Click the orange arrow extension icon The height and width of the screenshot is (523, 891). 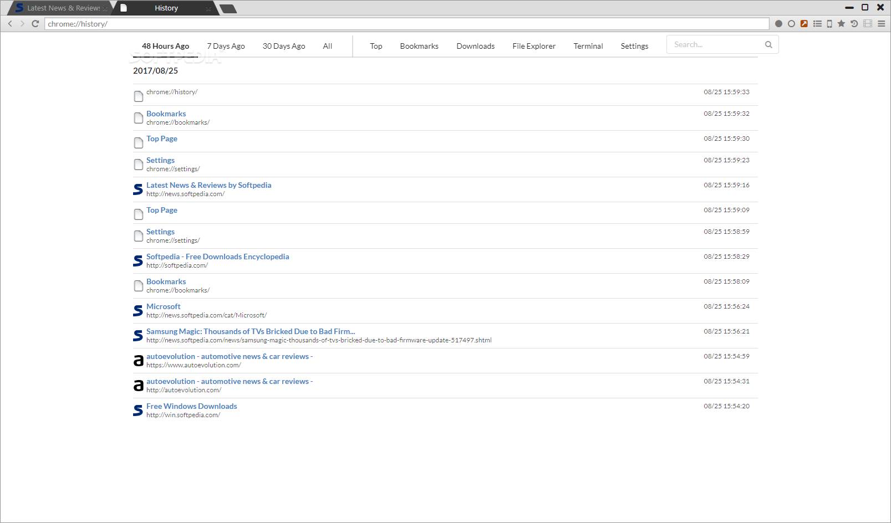[x=804, y=24]
